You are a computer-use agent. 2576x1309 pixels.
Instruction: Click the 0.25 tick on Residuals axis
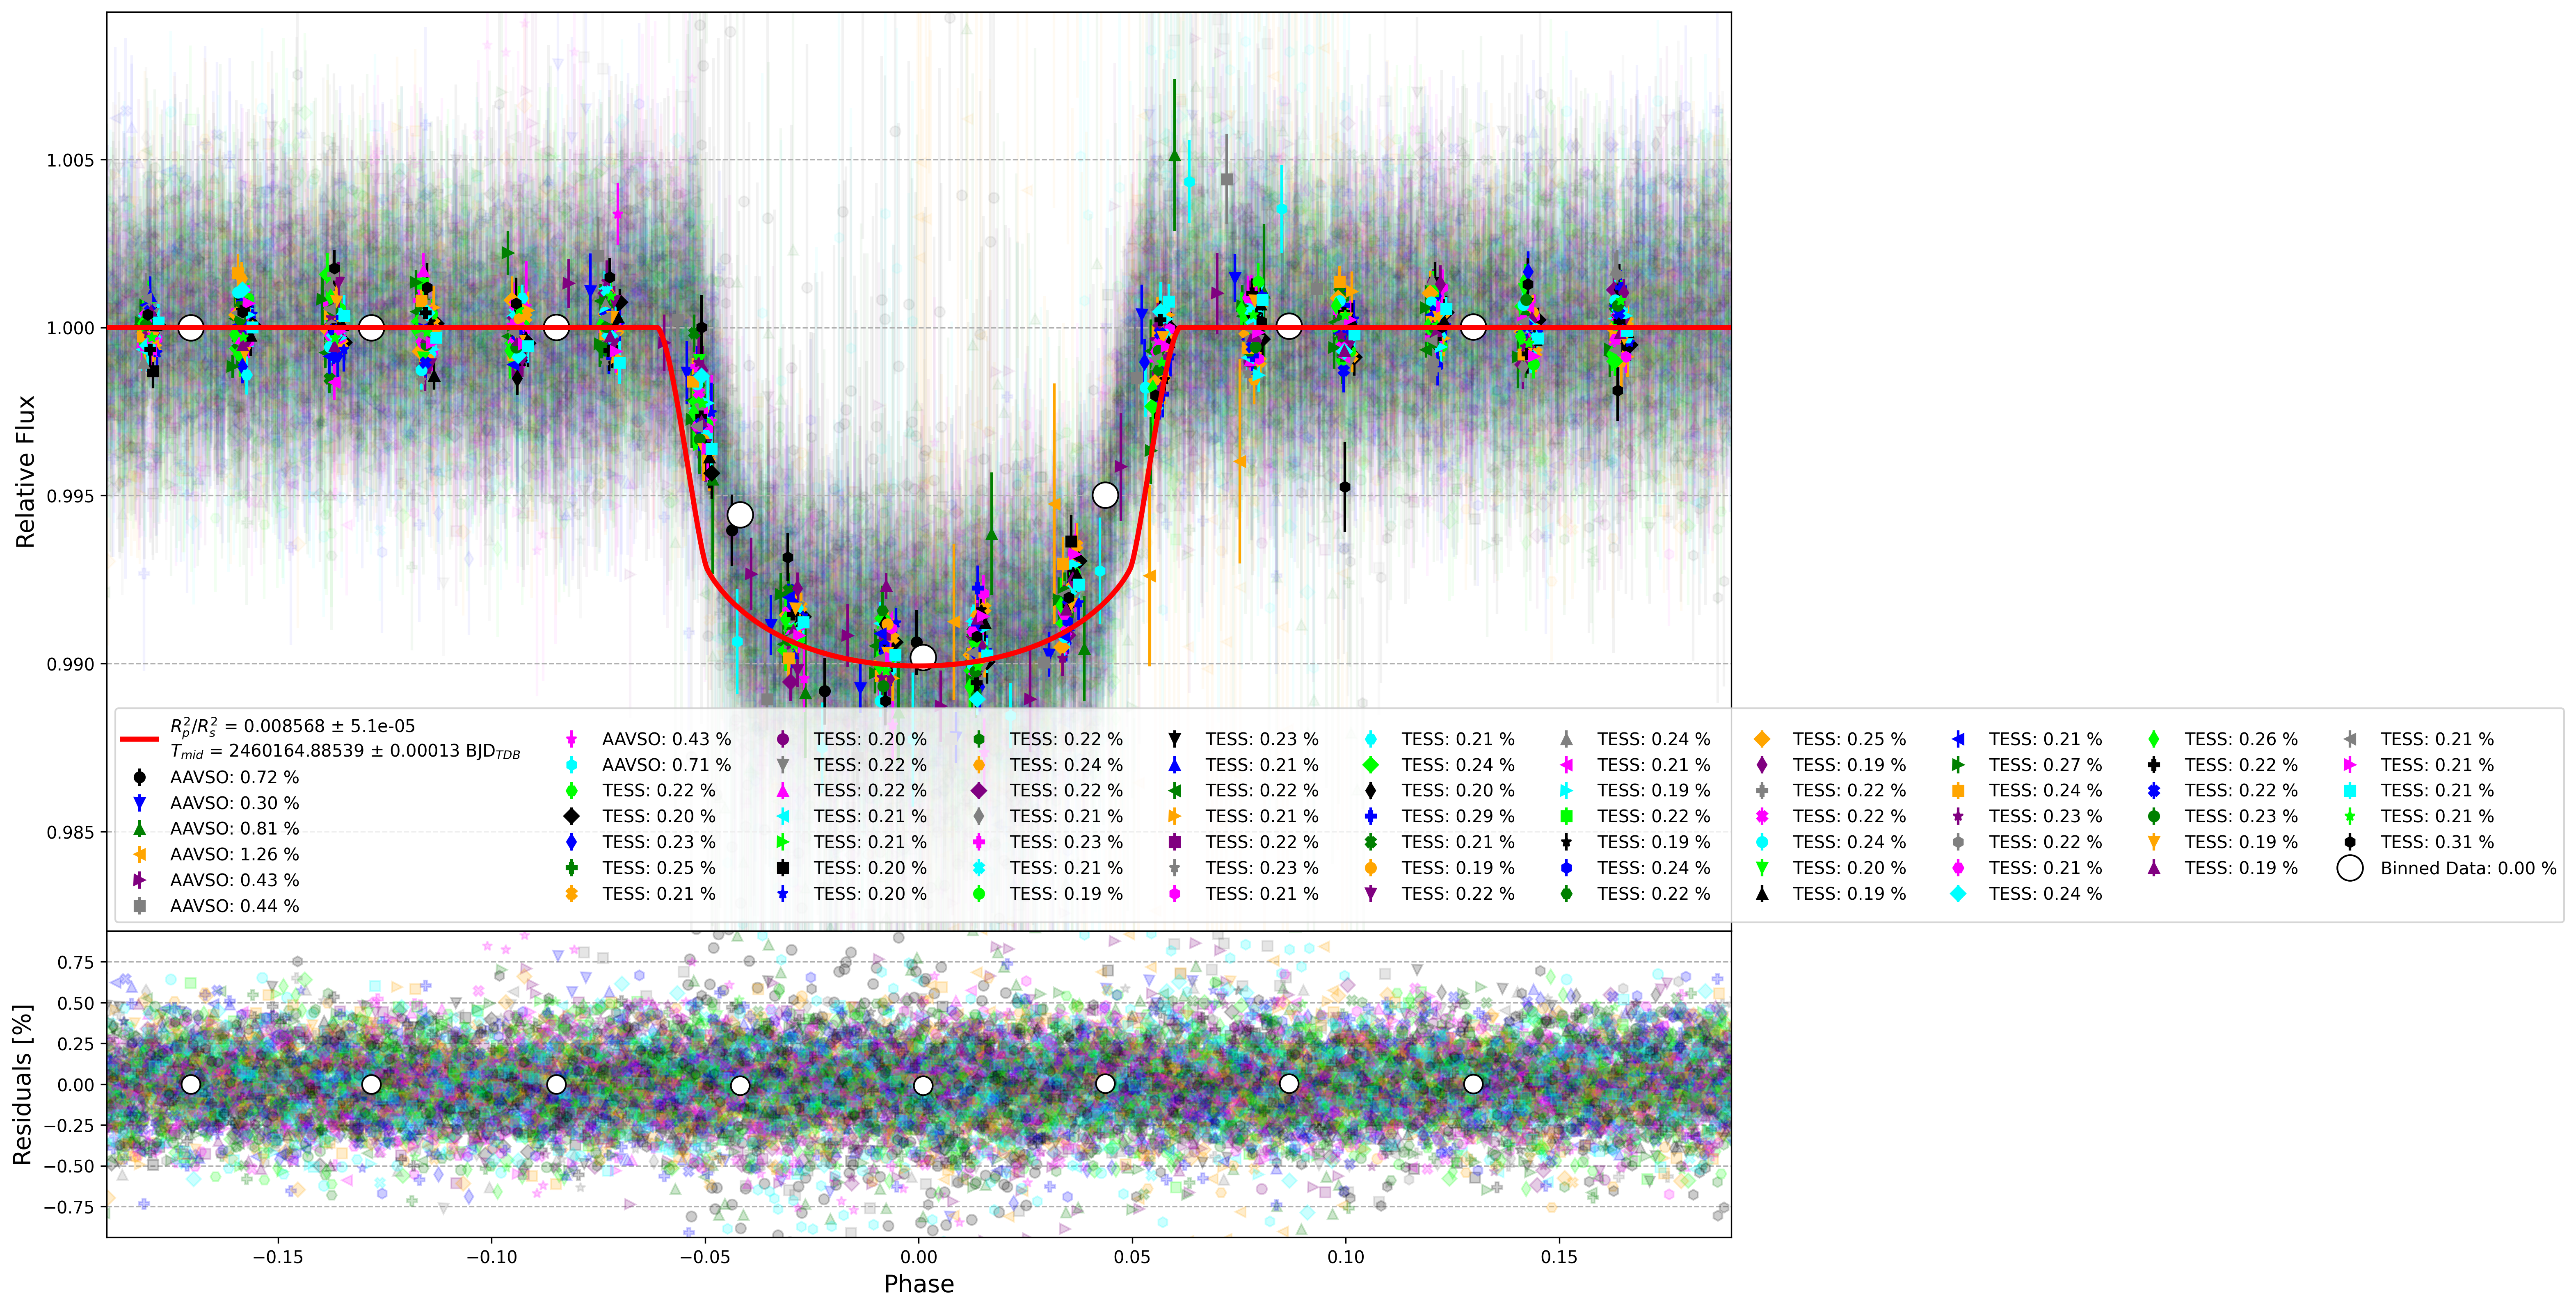pos(76,1044)
